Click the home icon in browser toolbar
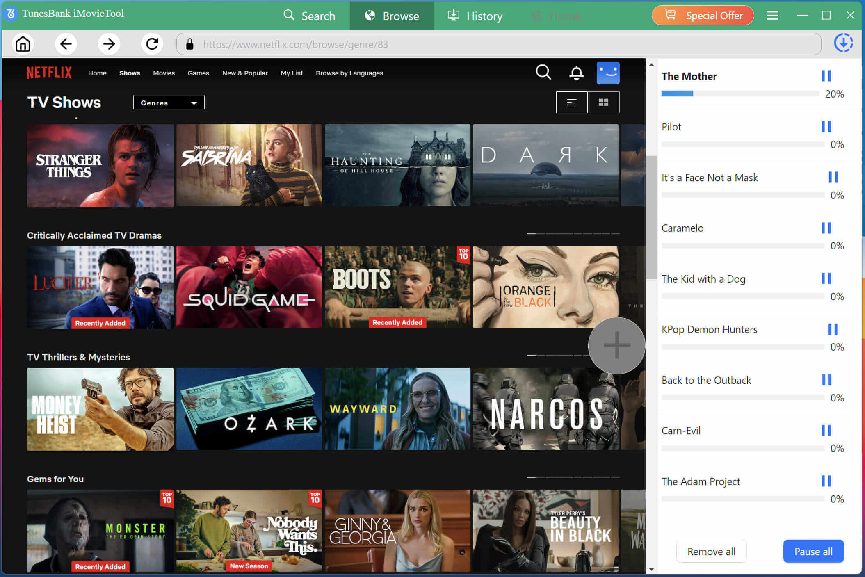Viewport: 865px width, 577px height. click(x=23, y=44)
